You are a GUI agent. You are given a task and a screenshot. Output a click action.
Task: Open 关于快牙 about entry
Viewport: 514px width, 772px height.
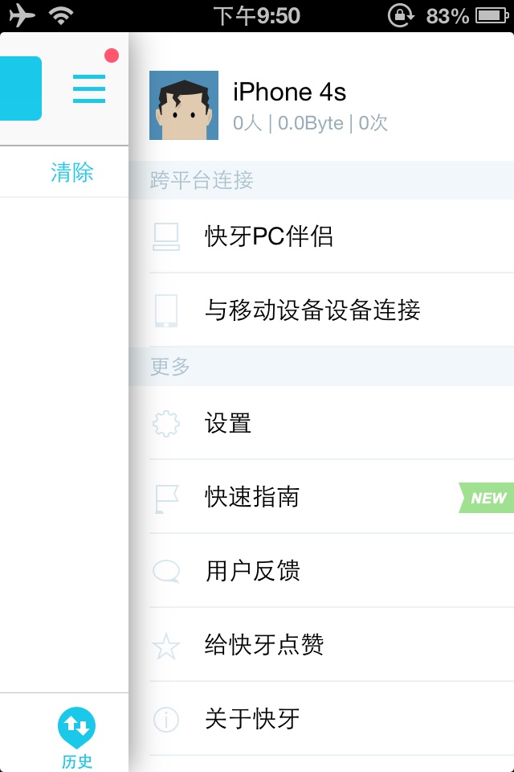coord(252,719)
